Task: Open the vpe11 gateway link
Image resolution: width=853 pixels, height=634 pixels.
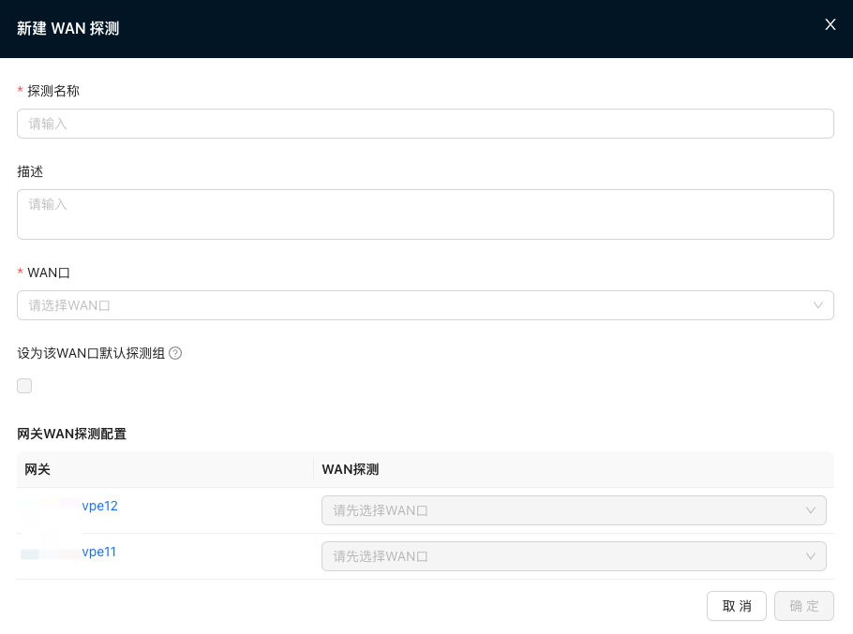Action: (98, 552)
